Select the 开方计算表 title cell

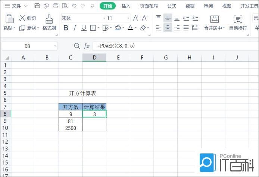(82, 93)
